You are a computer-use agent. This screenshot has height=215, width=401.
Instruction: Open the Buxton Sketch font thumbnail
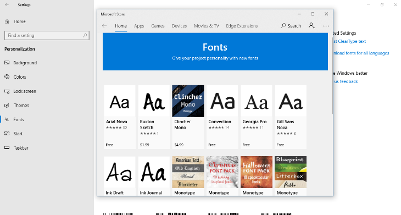tap(154, 101)
